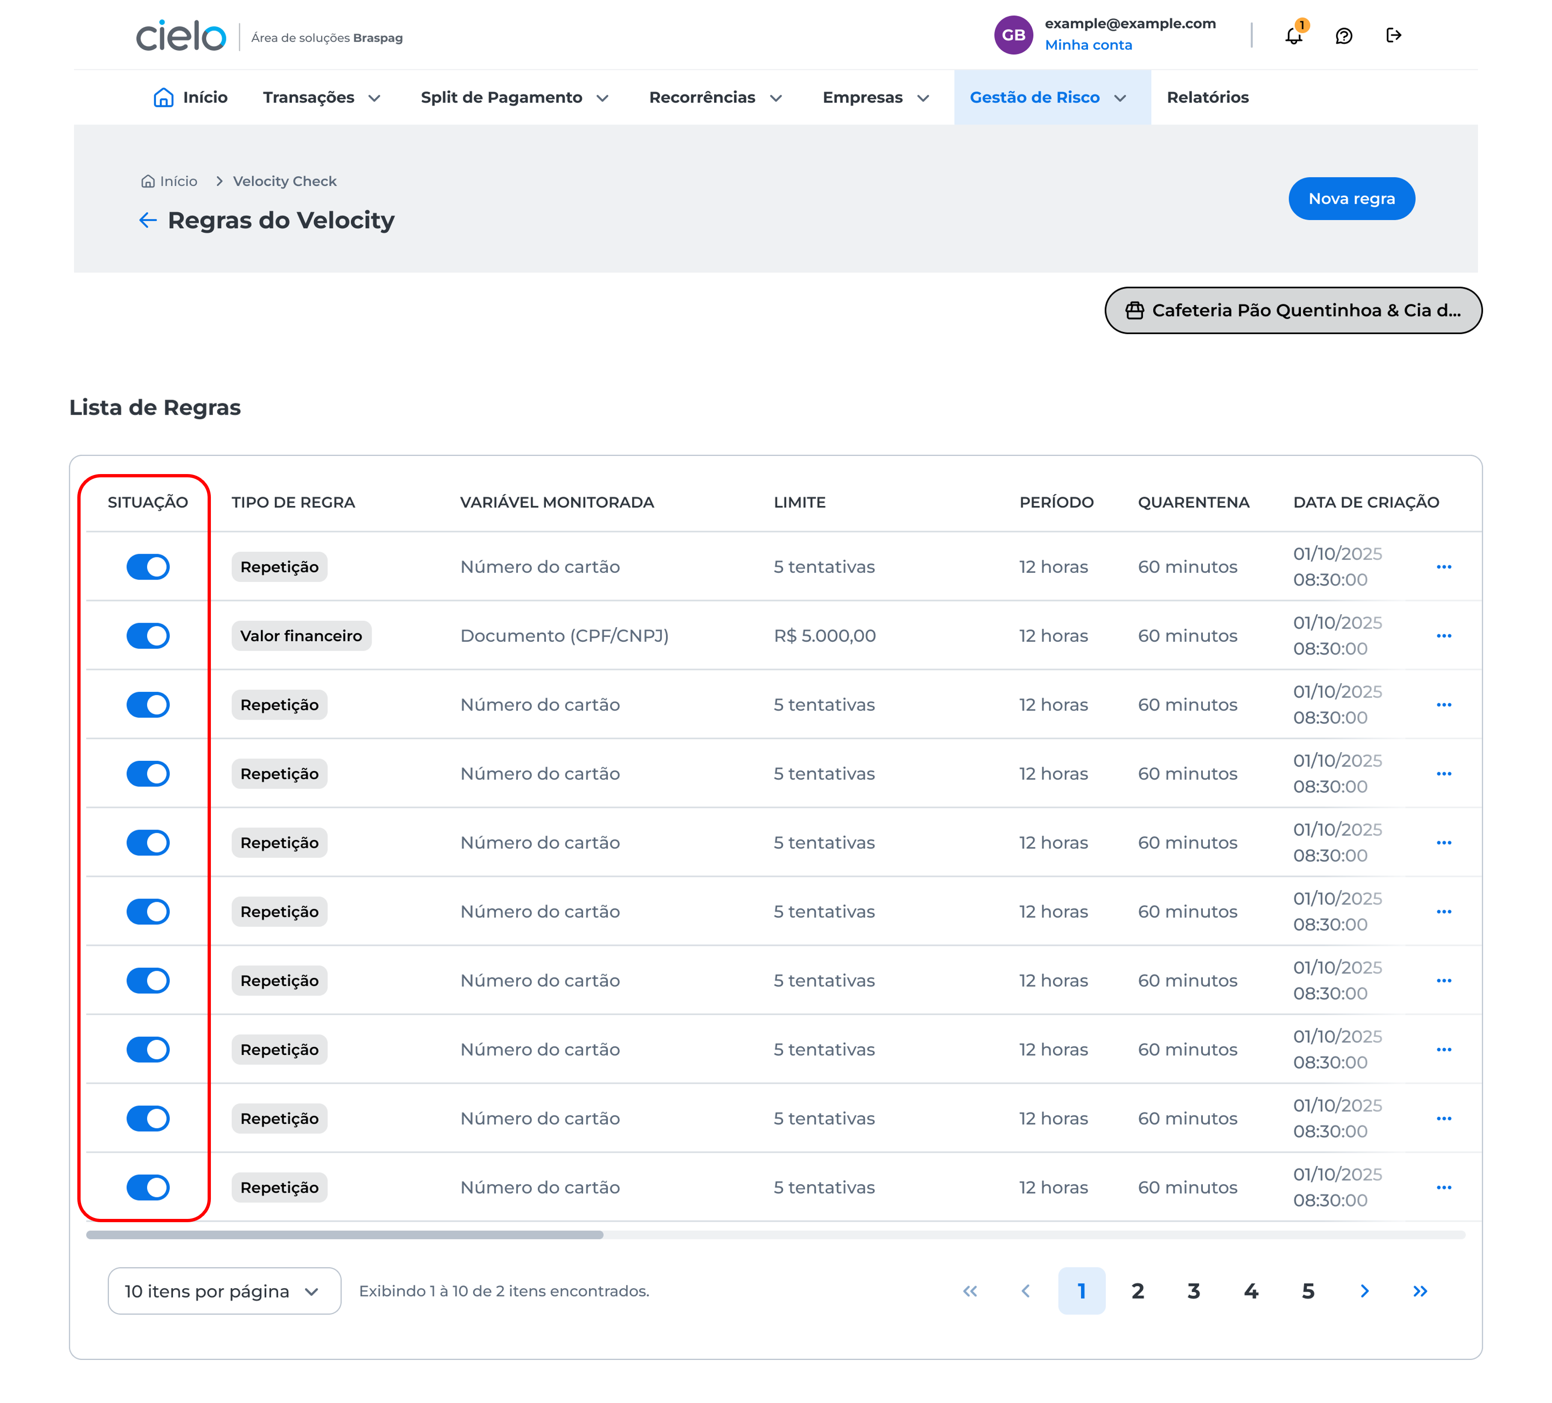Click the back arrow beside Regras do Velocity
The width and height of the screenshot is (1552, 1403).
point(147,220)
